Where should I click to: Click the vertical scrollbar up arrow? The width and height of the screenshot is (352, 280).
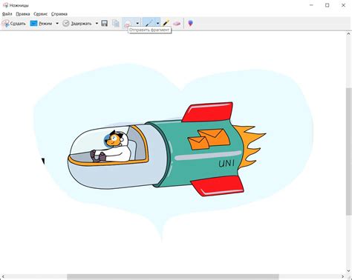coord(348,34)
